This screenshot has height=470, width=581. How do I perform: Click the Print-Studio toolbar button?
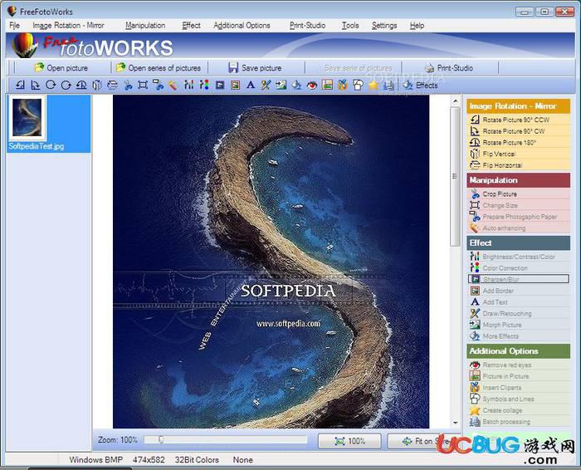click(x=449, y=68)
